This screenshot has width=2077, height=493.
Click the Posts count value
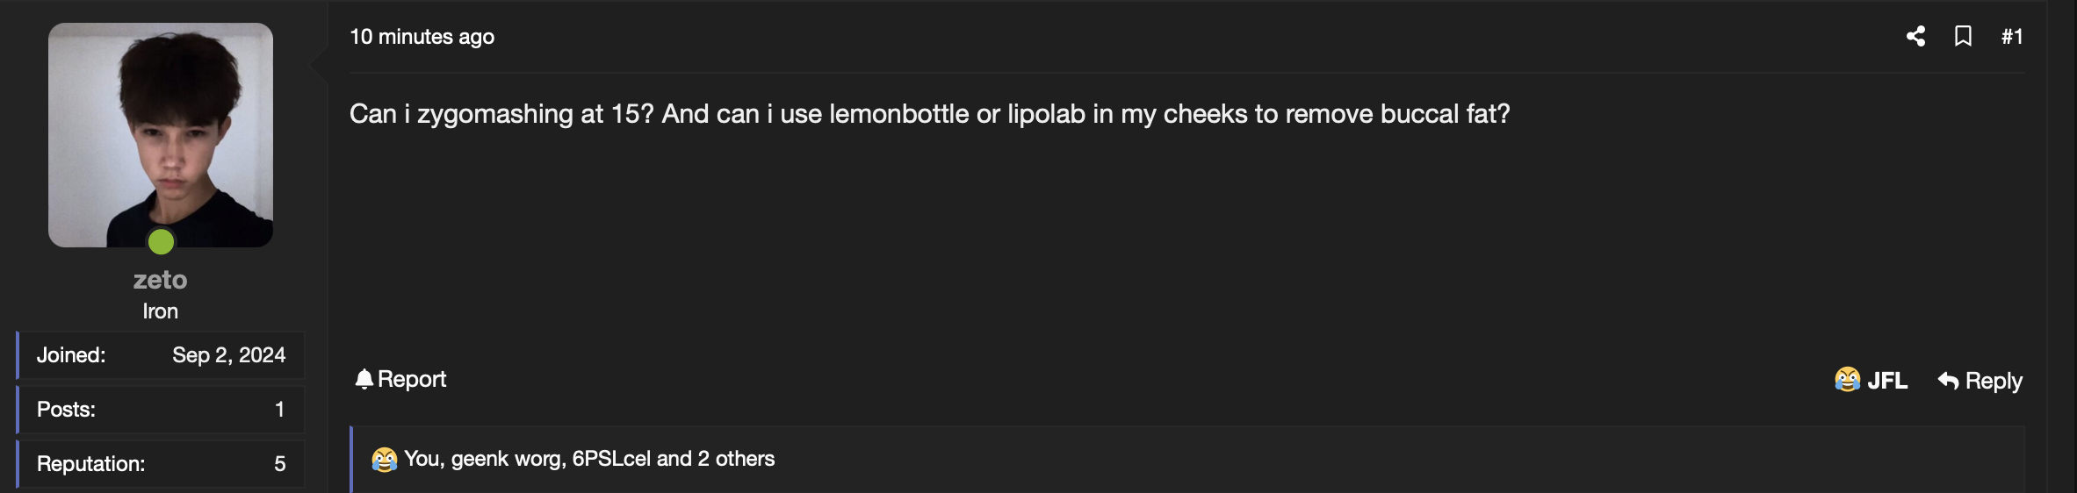click(x=279, y=410)
